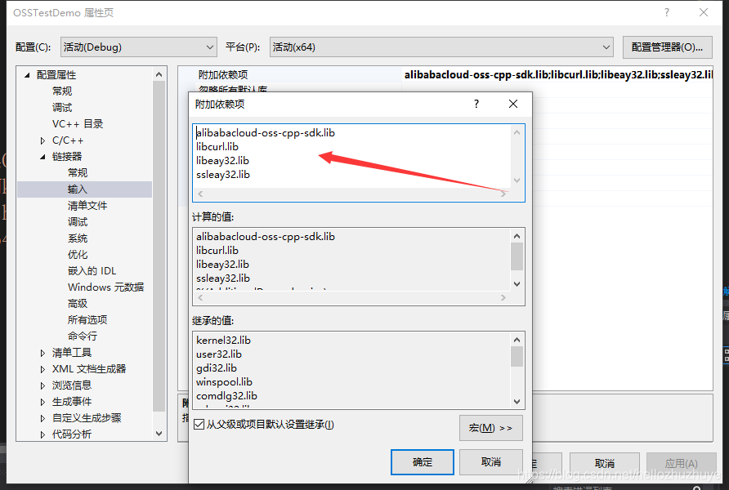Screen dimensions: 729x490
Task: Click libeay32.lib line in the edit box
Action: point(222,161)
